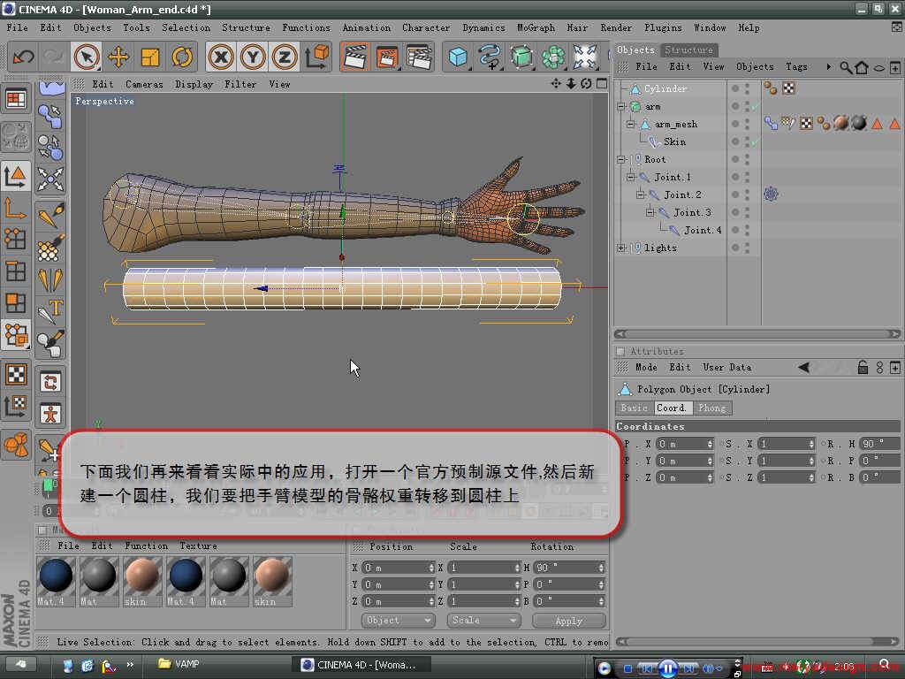Toggle X axis lock
Screen dimensions: 905x679
pyautogui.click(x=221, y=57)
